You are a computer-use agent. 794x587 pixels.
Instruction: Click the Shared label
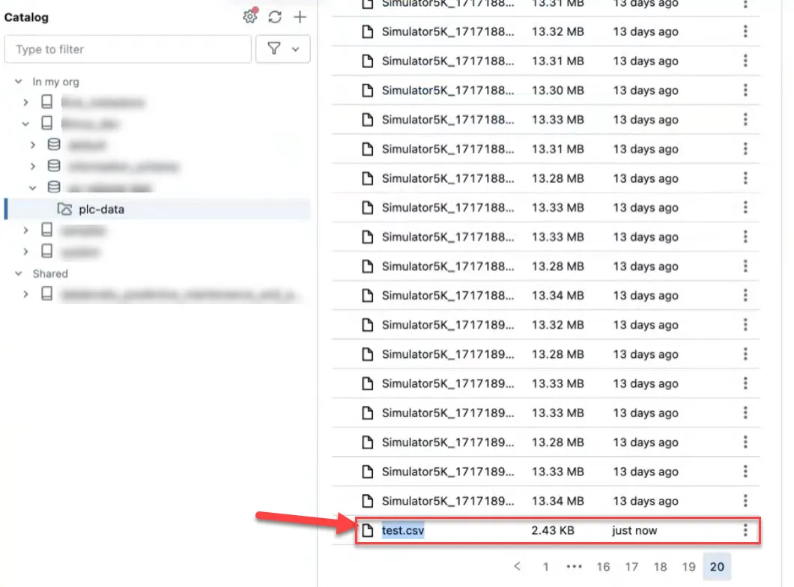coord(50,273)
